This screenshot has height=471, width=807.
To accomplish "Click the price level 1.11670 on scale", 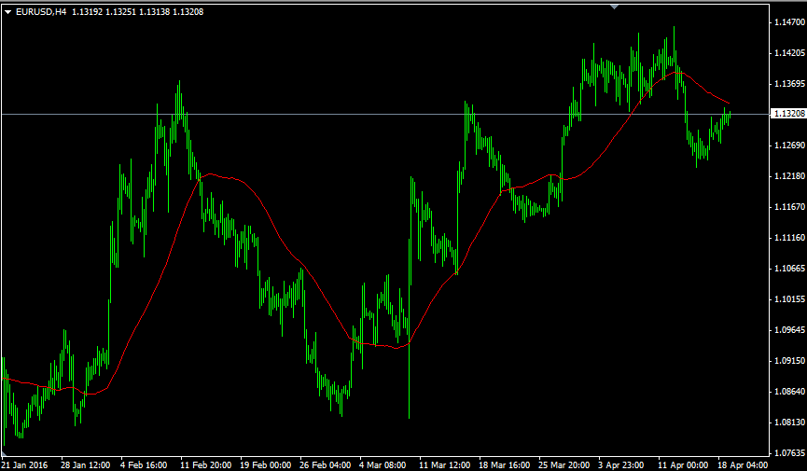I will tap(789, 207).
